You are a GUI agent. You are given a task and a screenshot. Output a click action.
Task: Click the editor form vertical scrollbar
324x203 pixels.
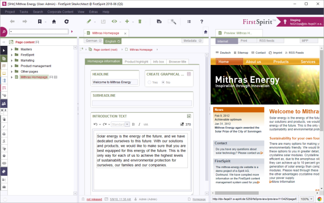pyautogui.click(x=207, y=119)
